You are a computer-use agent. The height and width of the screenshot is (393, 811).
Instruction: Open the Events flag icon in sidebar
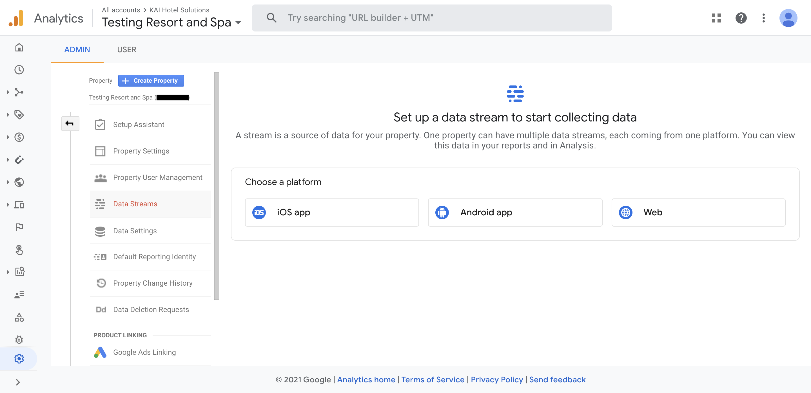click(x=19, y=227)
